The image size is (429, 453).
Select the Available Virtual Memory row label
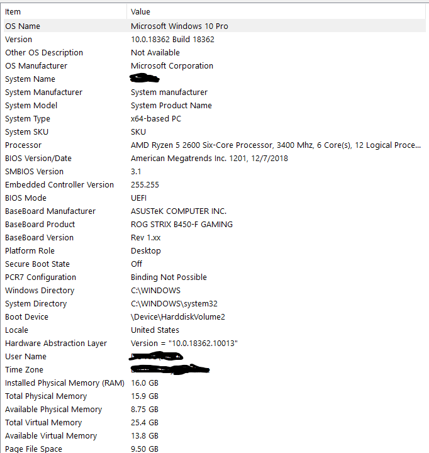pyautogui.click(x=51, y=436)
